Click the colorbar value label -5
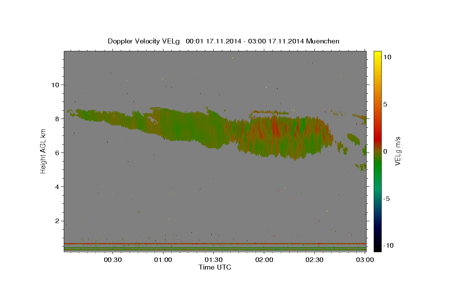 tap(387, 199)
